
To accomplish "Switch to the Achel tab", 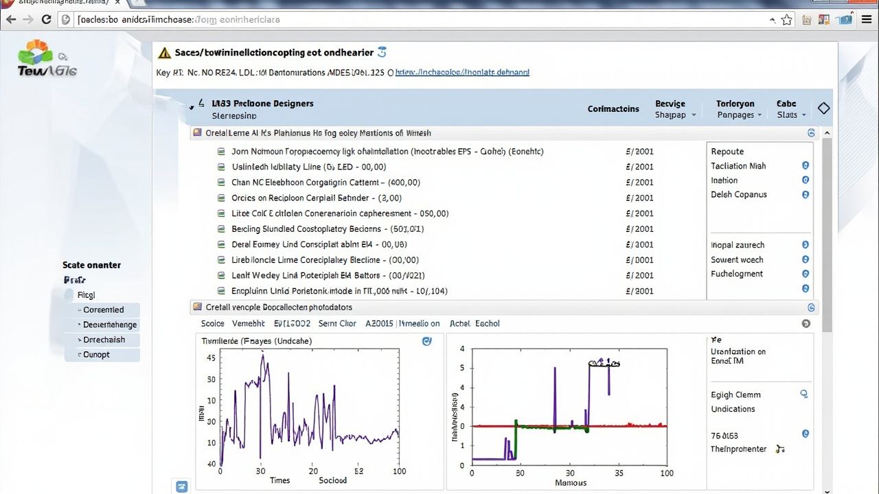I will coord(459,324).
